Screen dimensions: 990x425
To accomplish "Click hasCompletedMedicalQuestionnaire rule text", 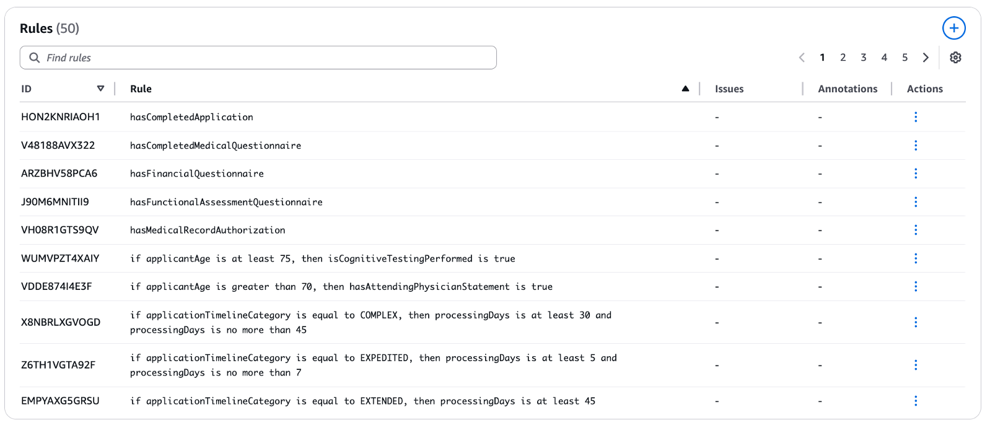I will 216,146.
